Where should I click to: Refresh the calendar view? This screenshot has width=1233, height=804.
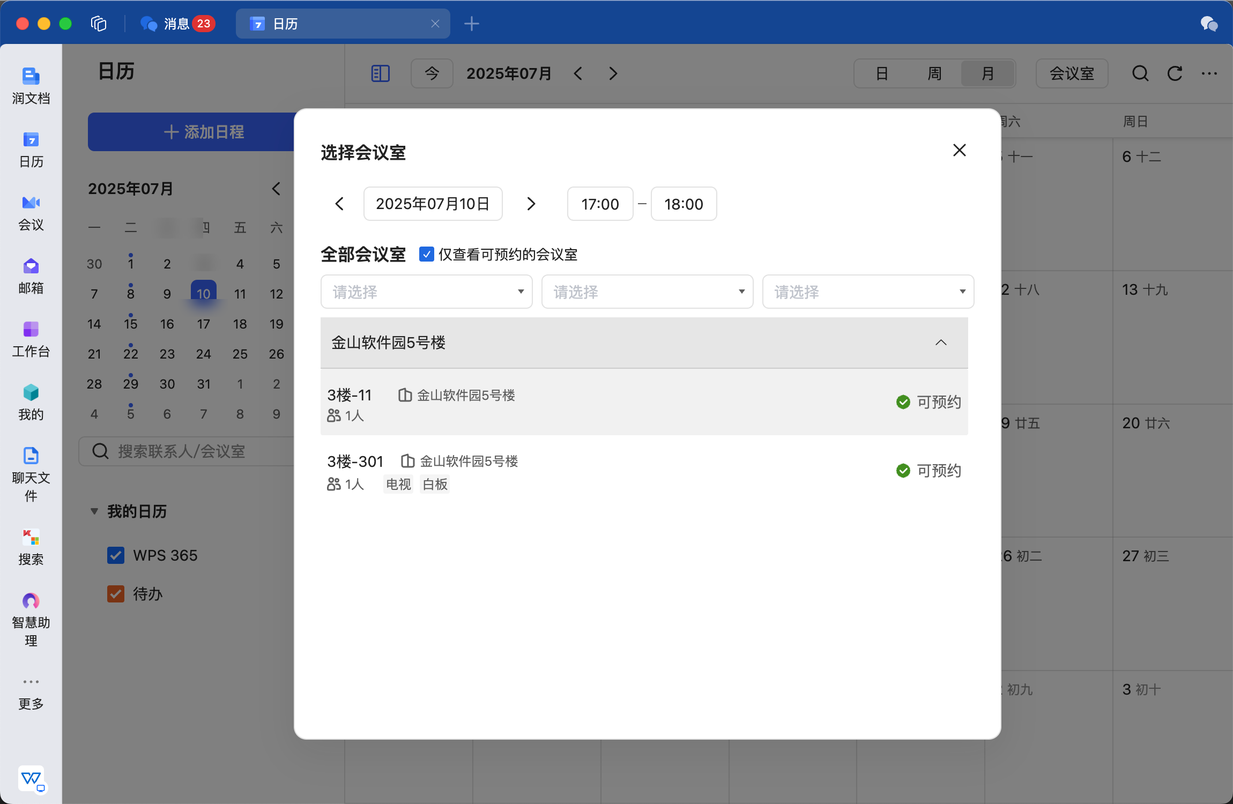[1175, 73]
